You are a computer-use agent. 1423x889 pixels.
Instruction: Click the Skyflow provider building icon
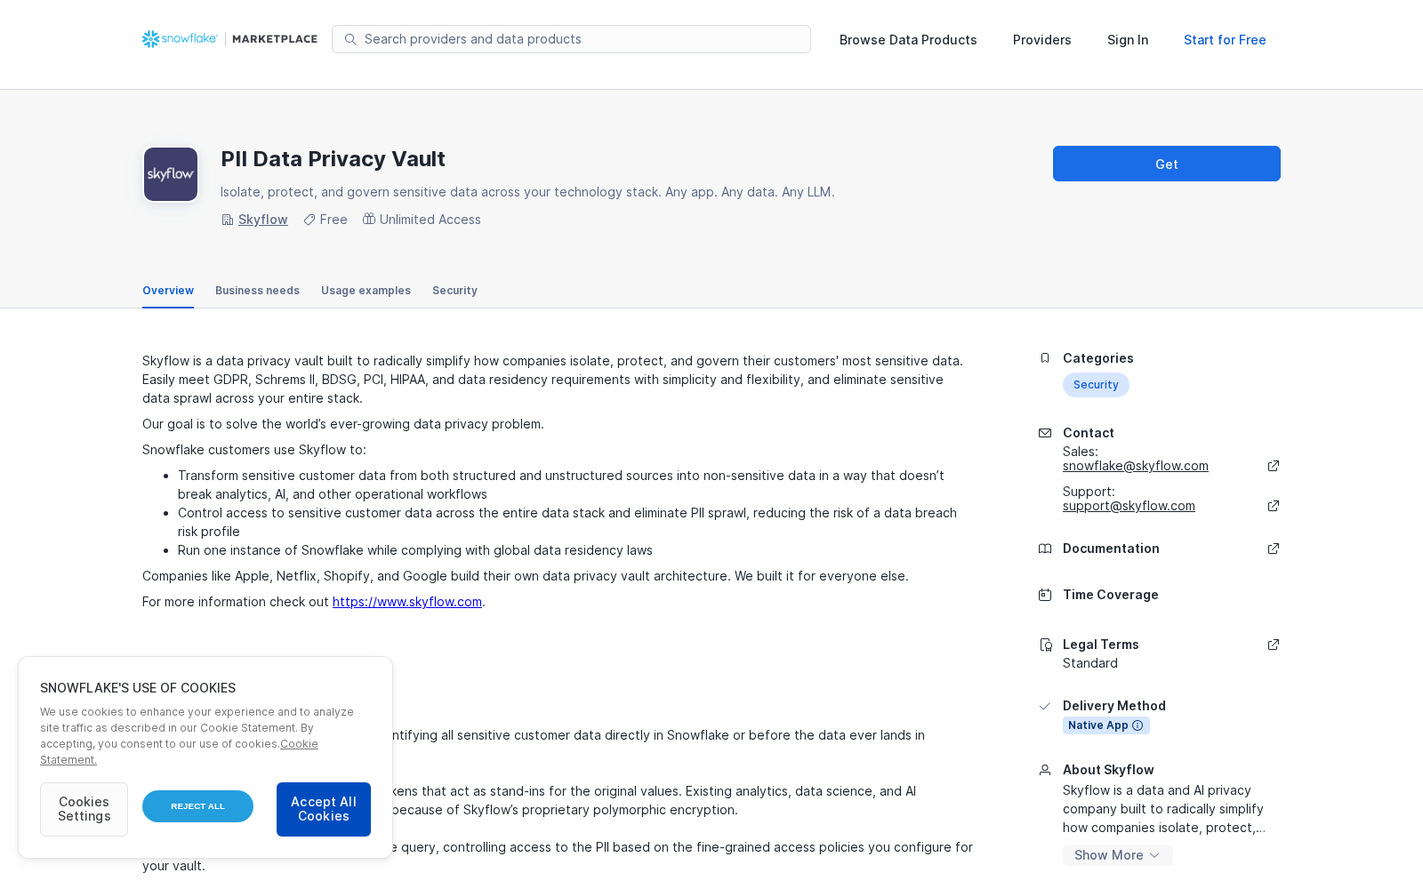(x=228, y=220)
